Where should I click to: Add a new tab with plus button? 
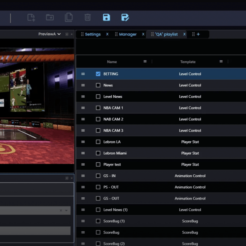[198, 34]
